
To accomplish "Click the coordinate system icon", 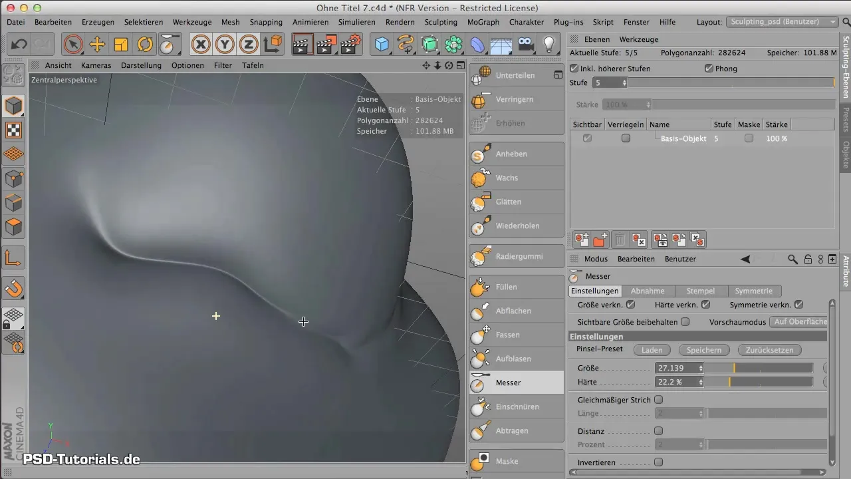I will tap(273, 45).
